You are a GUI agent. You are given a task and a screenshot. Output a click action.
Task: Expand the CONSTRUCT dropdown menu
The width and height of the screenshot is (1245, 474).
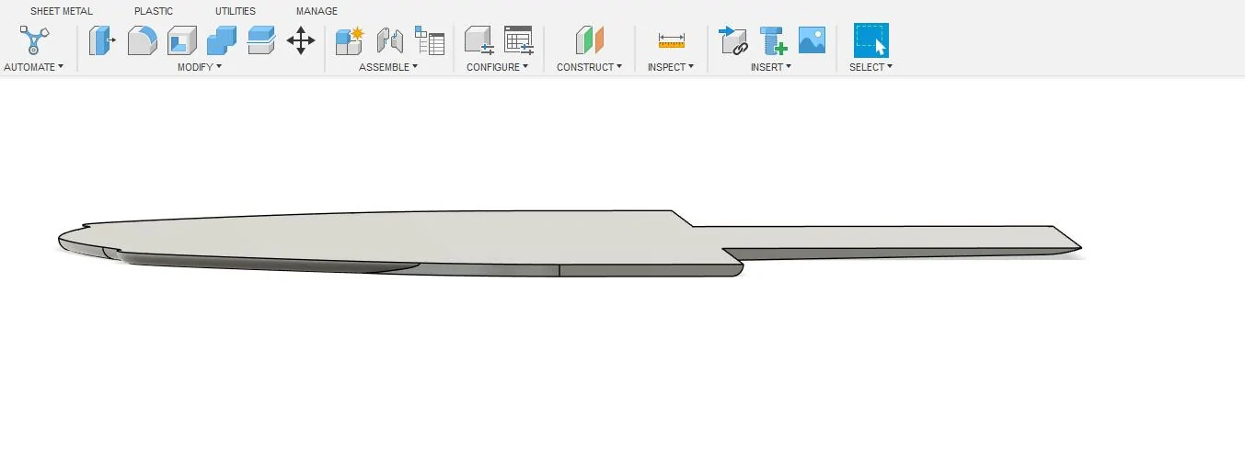[590, 67]
